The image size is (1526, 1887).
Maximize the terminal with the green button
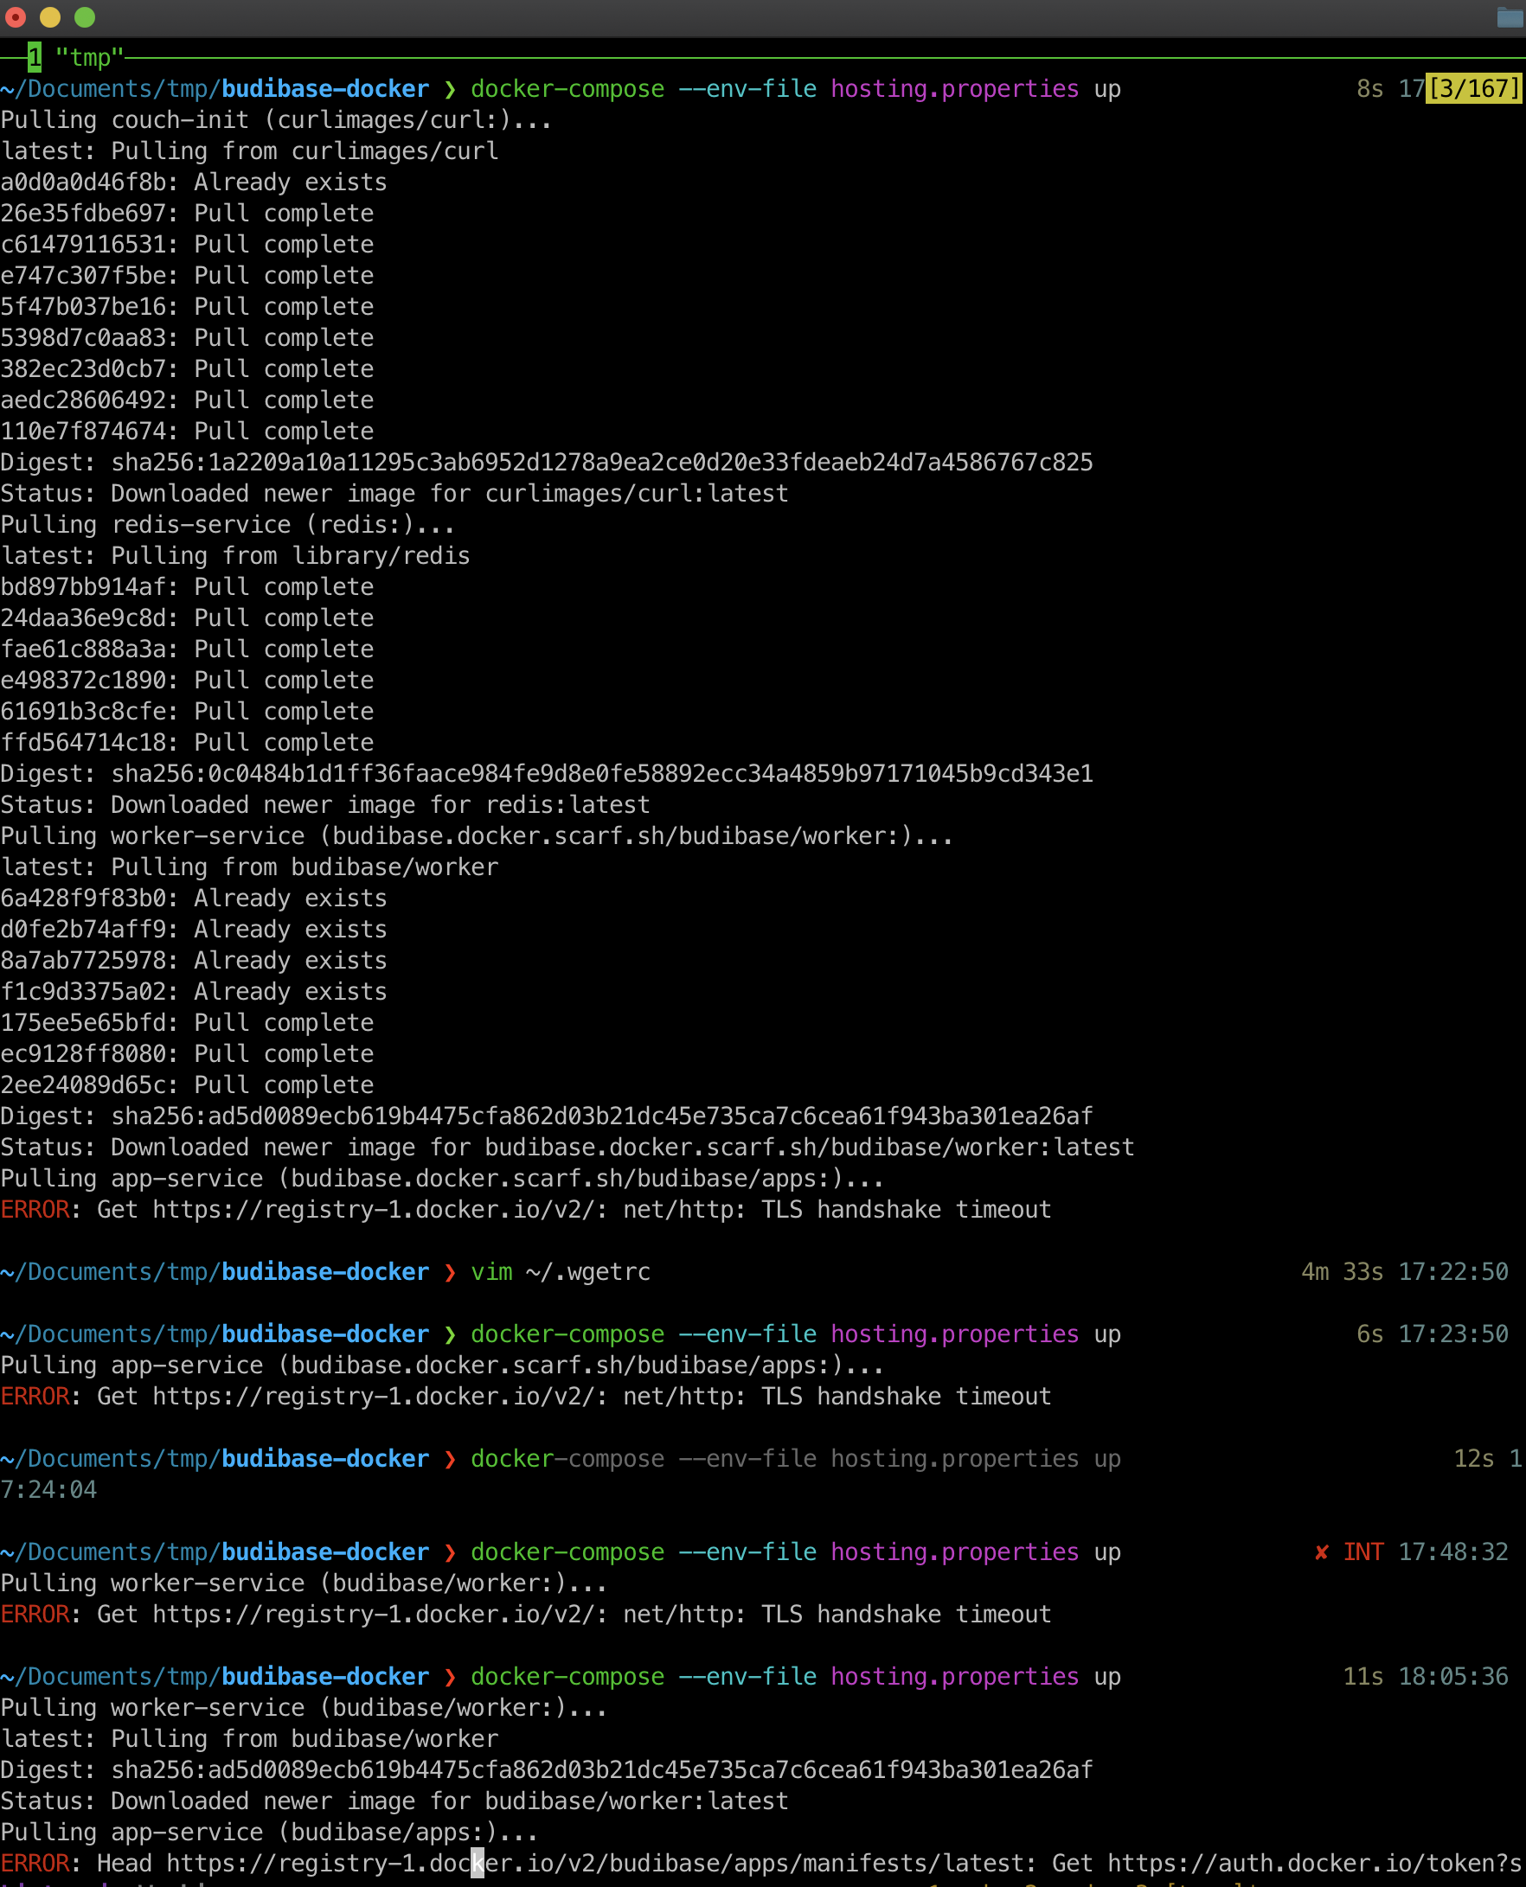tap(85, 16)
